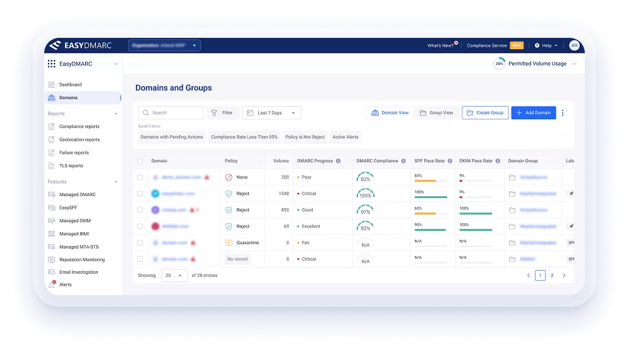Click the Email Investigation icon
The image size is (629, 352).
point(51,273)
